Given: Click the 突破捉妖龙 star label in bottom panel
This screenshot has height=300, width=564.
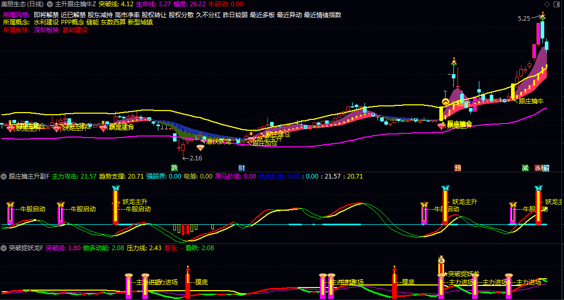Looking at the screenshot, I should point(463,274).
